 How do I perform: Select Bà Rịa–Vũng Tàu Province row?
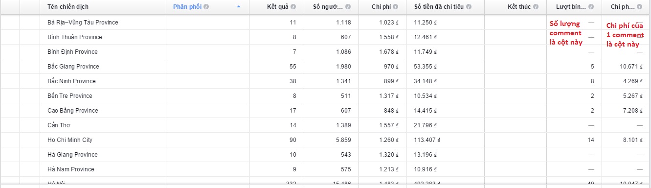click(83, 23)
